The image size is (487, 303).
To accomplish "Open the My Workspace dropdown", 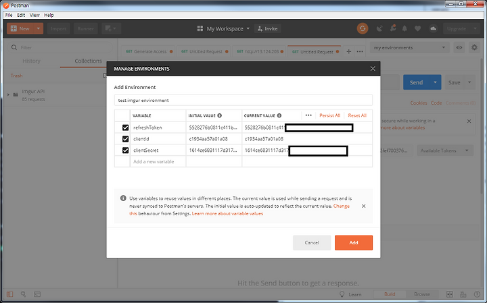I will pos(224,28).
